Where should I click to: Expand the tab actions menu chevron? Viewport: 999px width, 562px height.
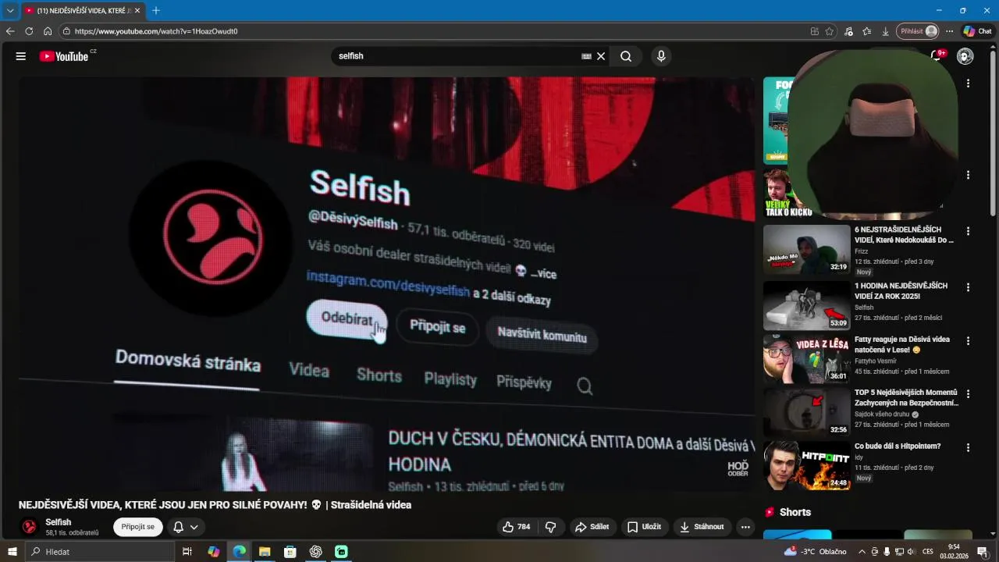10,10
